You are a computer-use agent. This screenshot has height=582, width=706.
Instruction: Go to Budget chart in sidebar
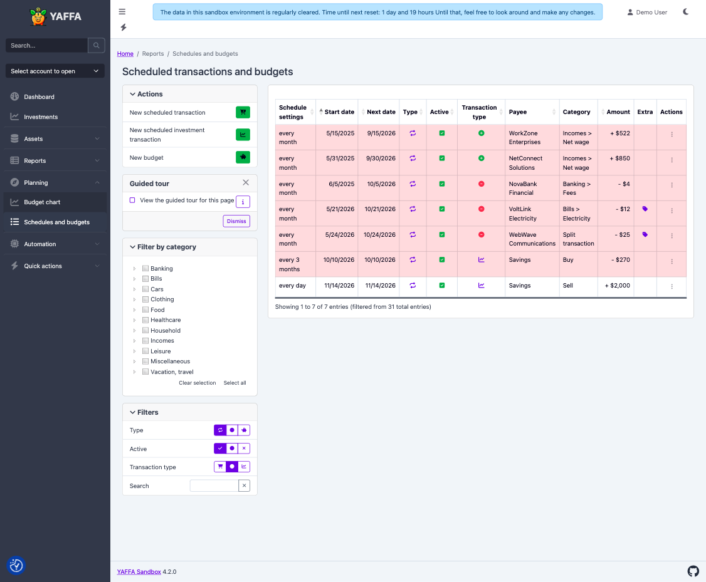pyautogui.click(x=55, y=202)
